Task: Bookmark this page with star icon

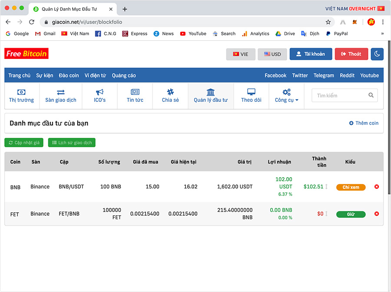Action: pos(328,22)
